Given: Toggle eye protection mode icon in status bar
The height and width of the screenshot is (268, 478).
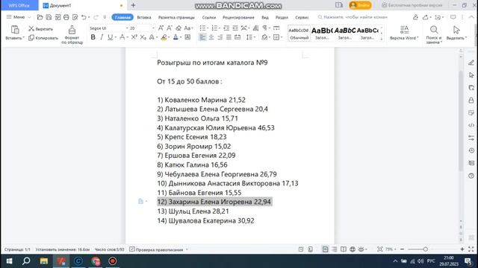Looking at the screenshot, I should point(361,249).
